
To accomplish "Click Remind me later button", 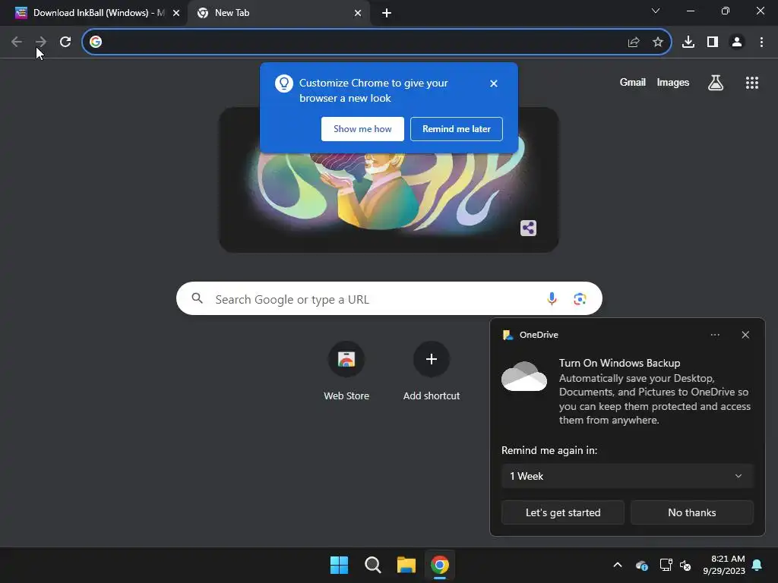I will click(457, 129).
